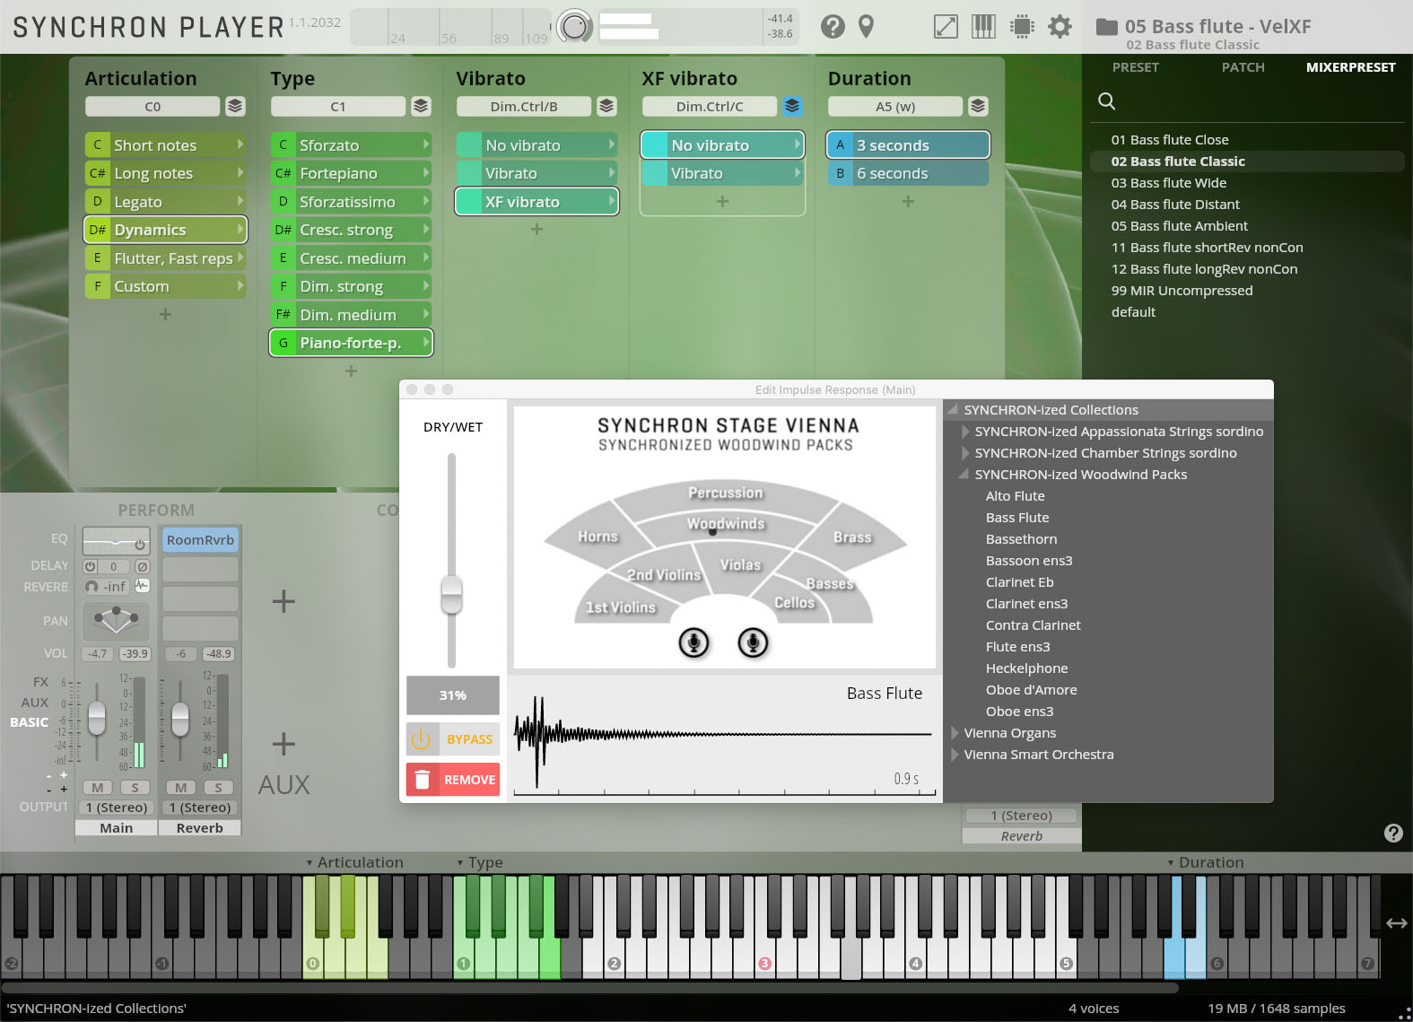Click the DRY/WET slider handle

451,594
